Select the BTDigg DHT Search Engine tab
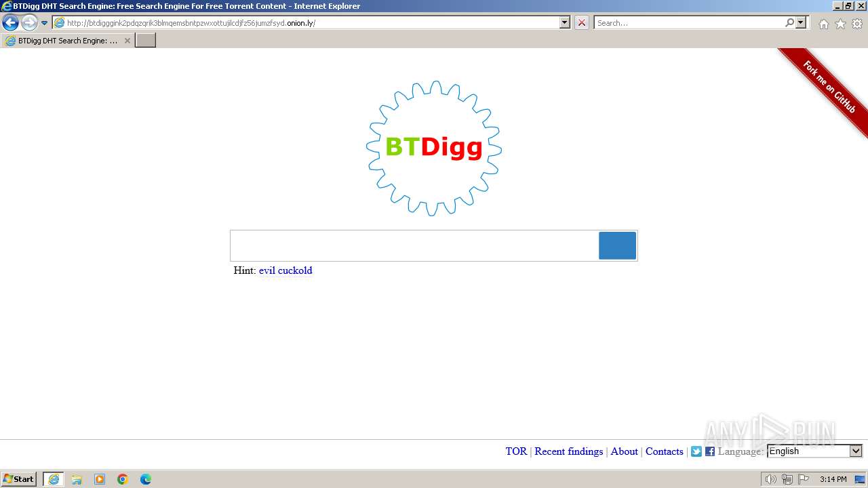 [67, 41]
